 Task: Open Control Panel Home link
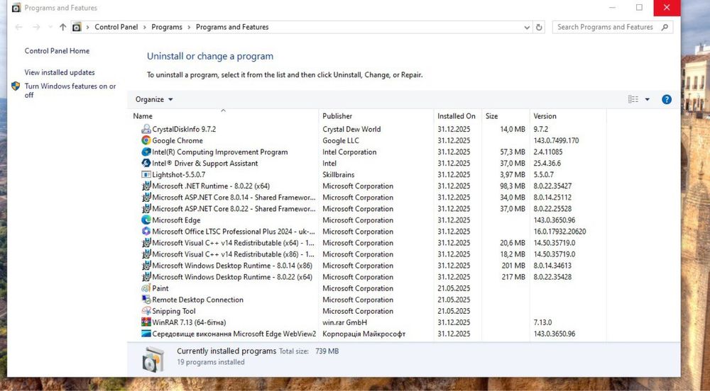(x=57, y=51)
